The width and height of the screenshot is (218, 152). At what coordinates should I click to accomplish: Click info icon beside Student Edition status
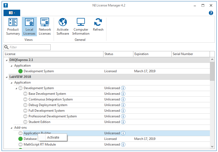point(123,122)
